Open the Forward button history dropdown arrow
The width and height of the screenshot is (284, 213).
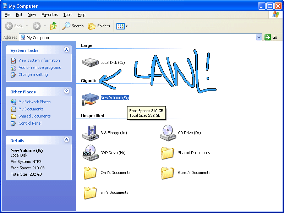tap(45, 26)
